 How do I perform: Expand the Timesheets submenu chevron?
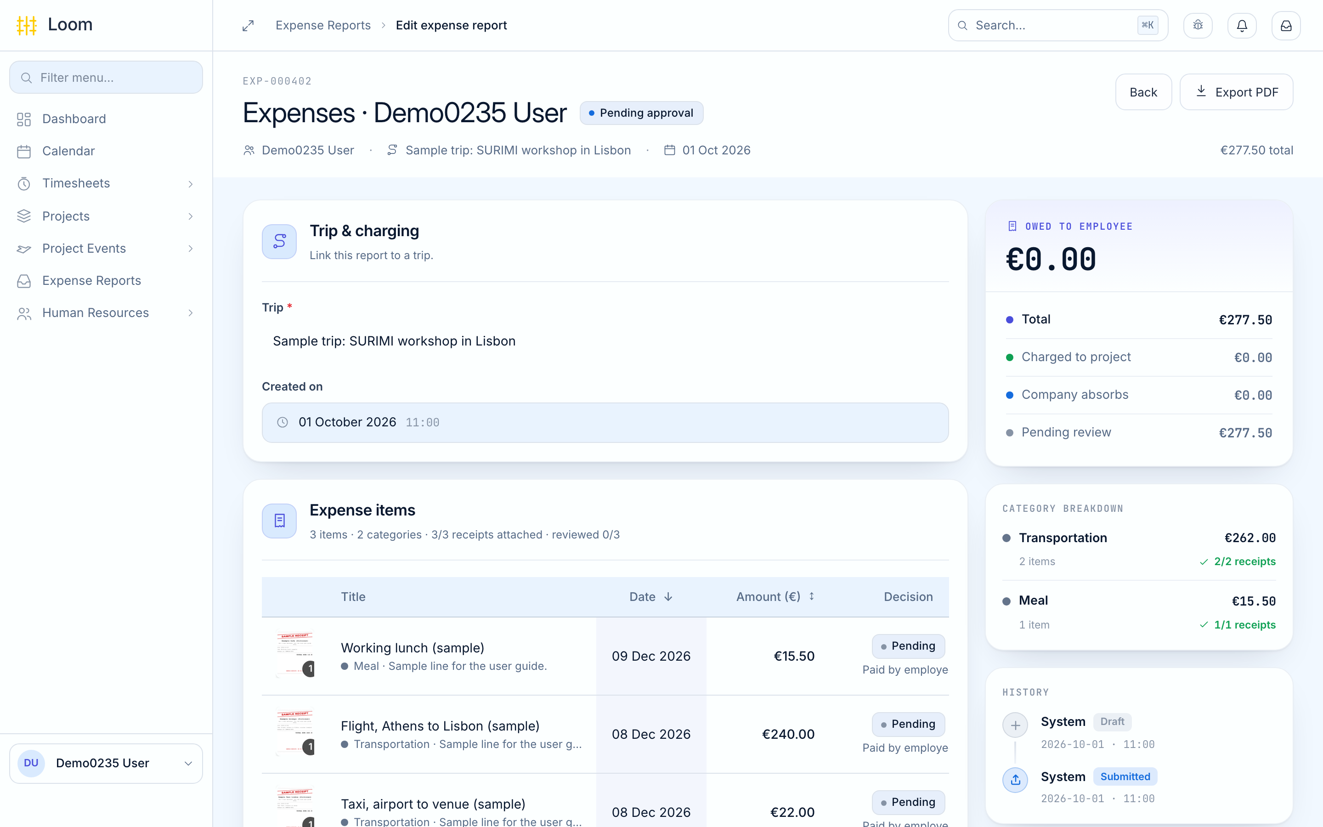190,184
